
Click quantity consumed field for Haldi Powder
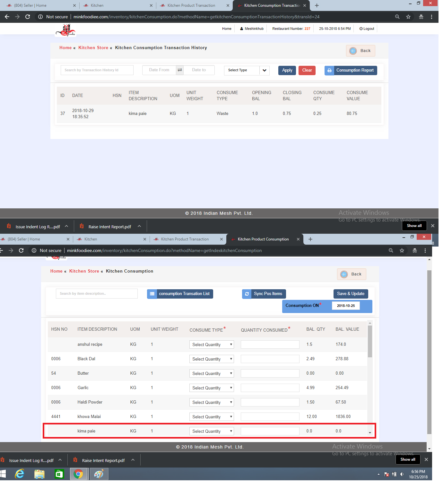click(x=270, y=402)
